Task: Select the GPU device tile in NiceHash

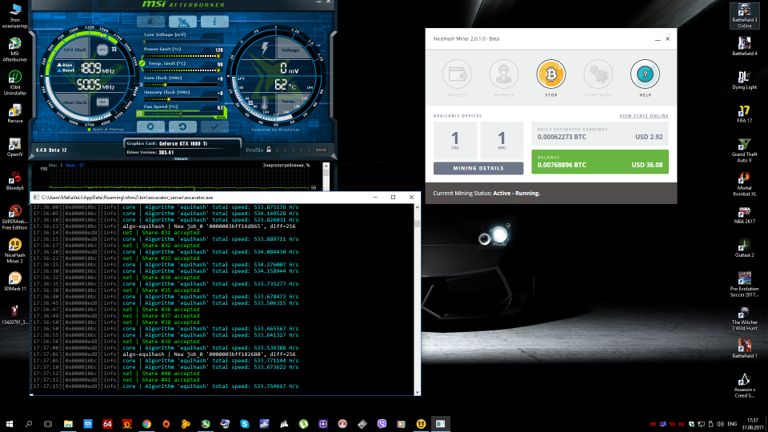Action: (x=502, y=140)
